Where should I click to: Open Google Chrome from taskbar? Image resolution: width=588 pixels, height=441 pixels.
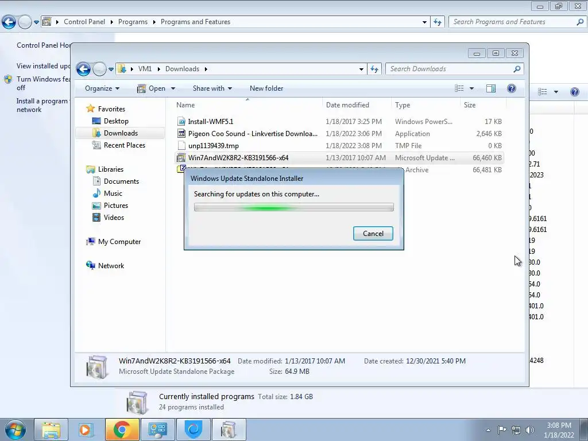[x=122, y=430]
